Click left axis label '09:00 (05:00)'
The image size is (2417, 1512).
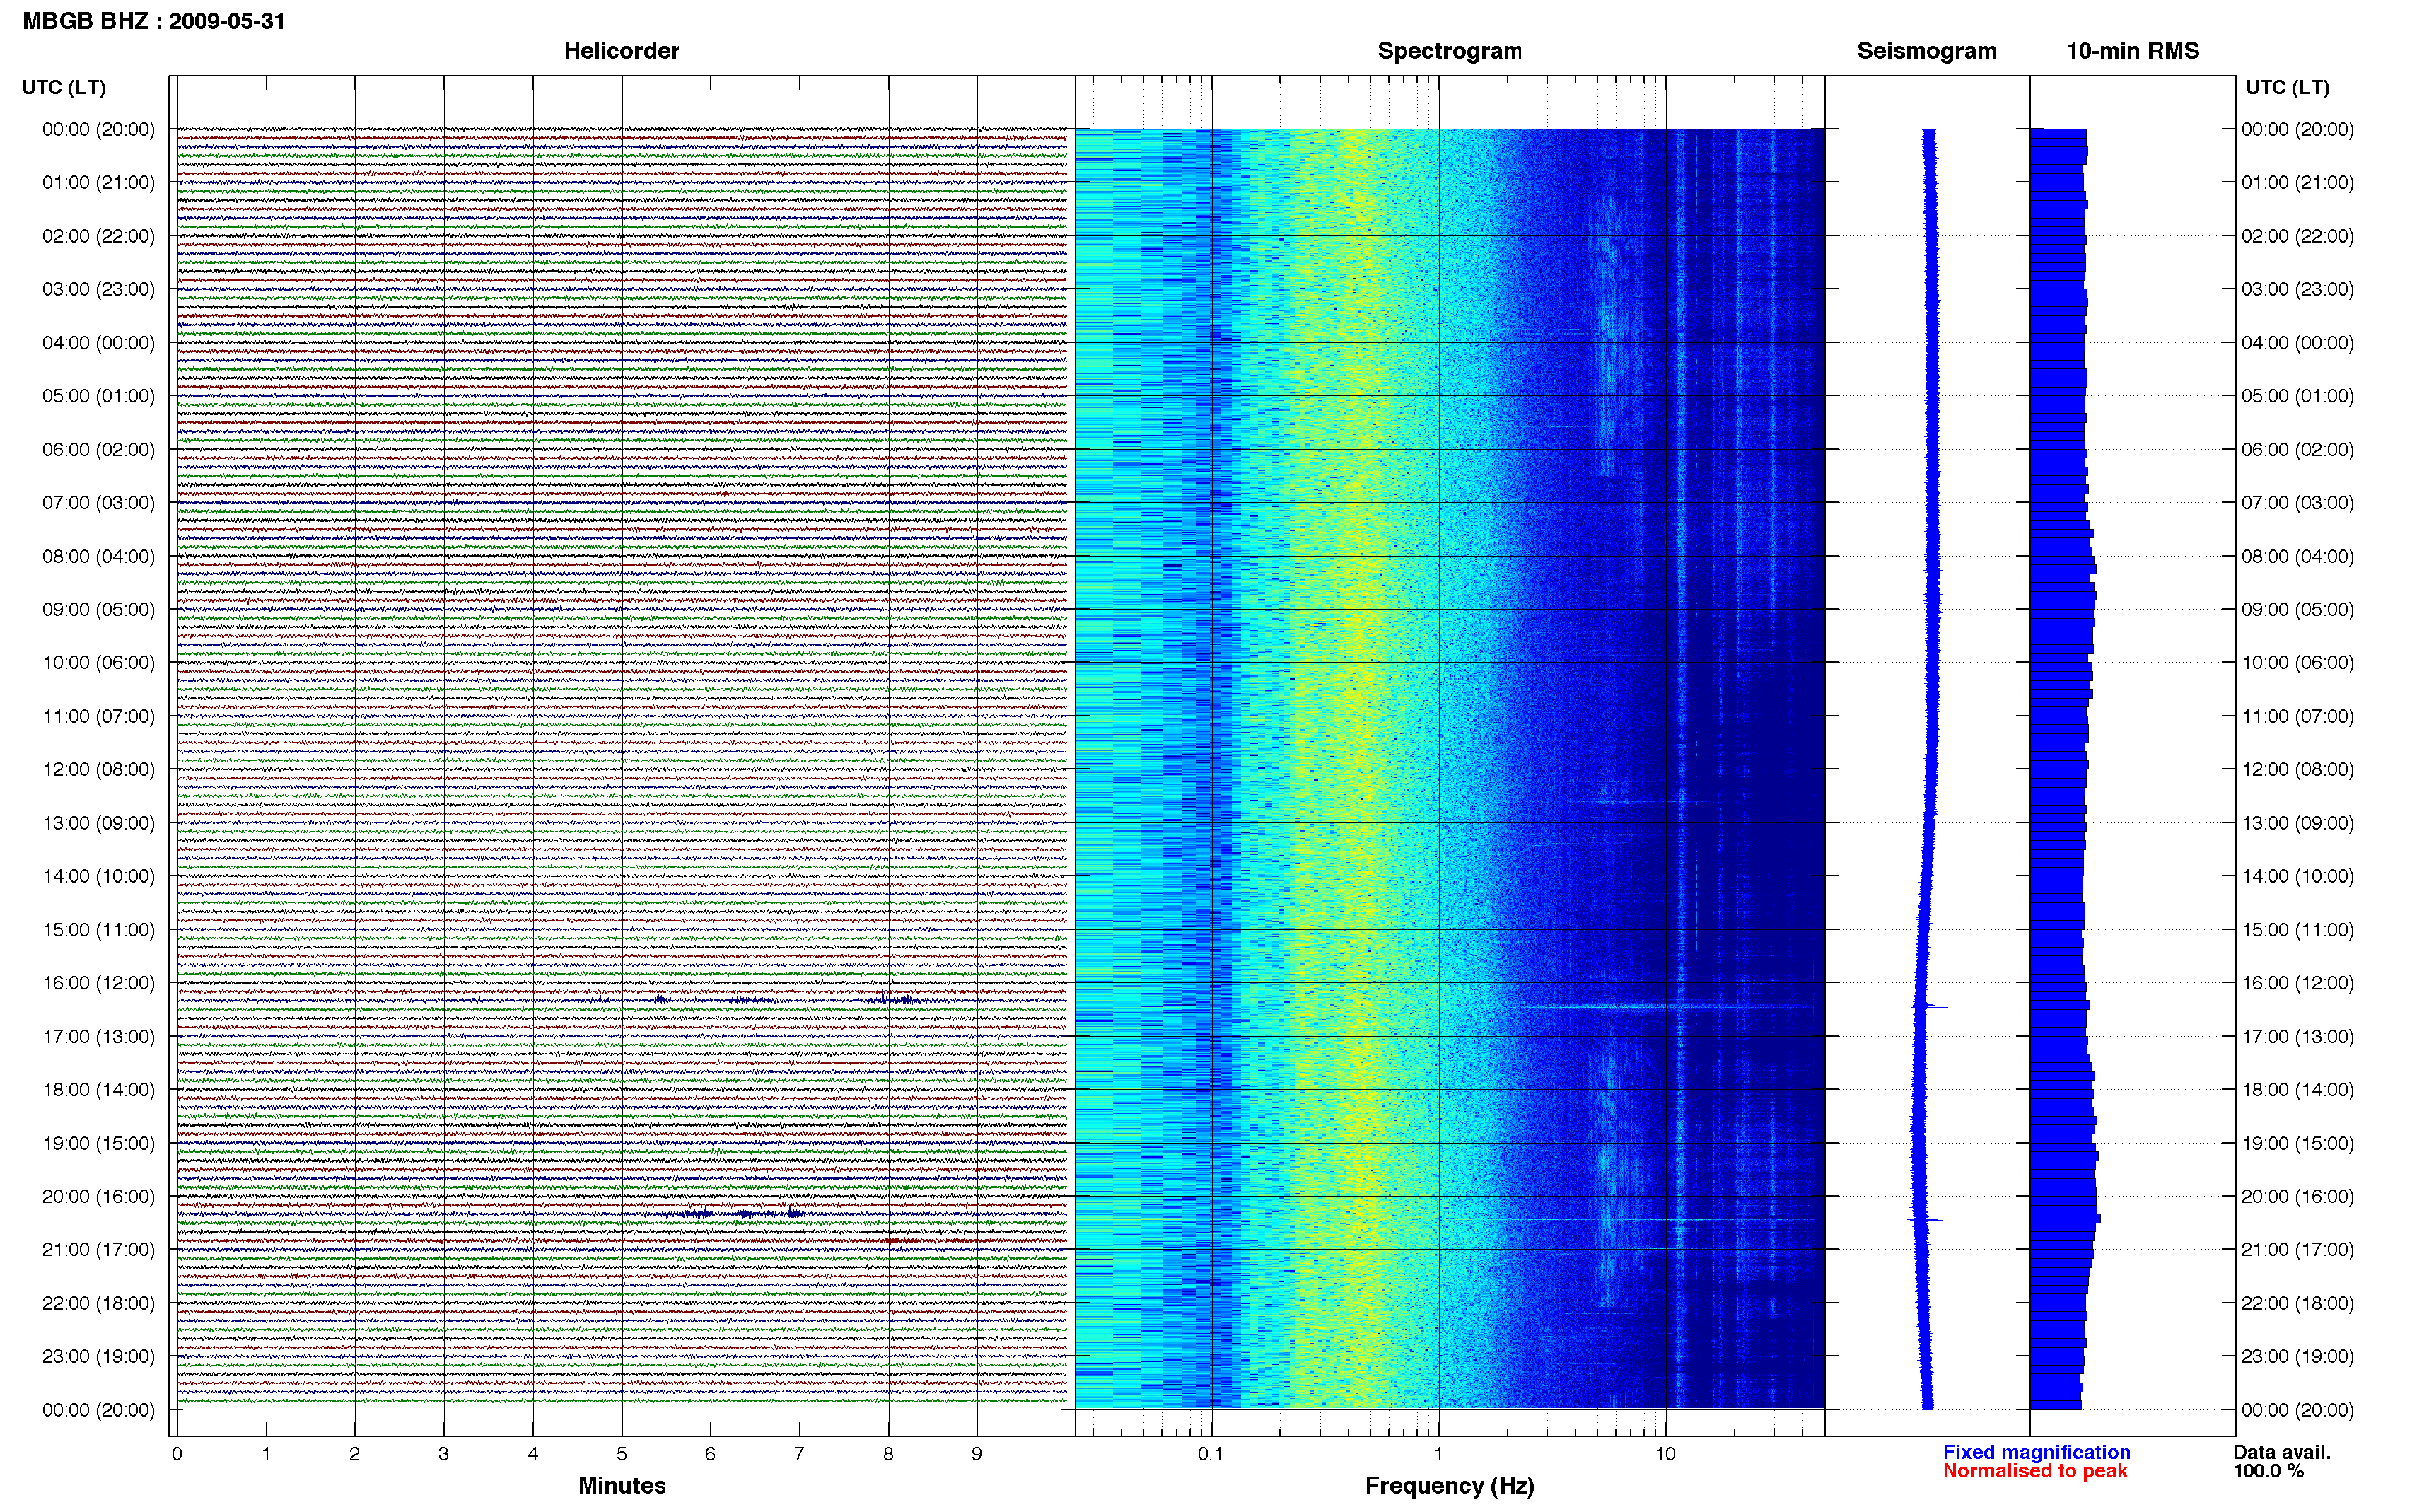pyautogui.click(x=98, y=609)
